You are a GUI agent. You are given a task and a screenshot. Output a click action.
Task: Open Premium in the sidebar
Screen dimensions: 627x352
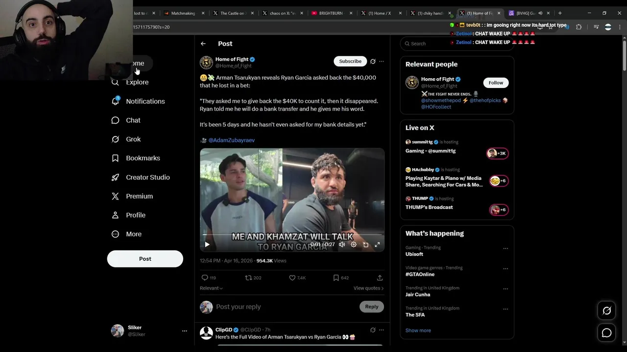pos(133,196)
